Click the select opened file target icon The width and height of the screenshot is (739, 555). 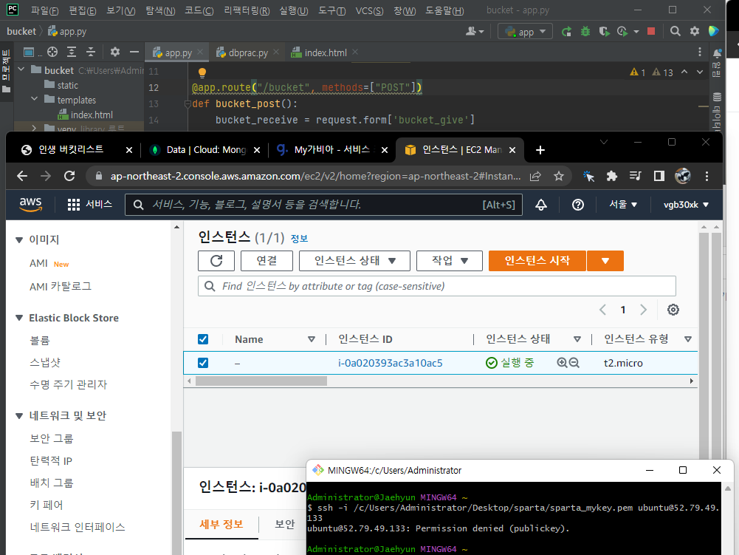[52, 52]
